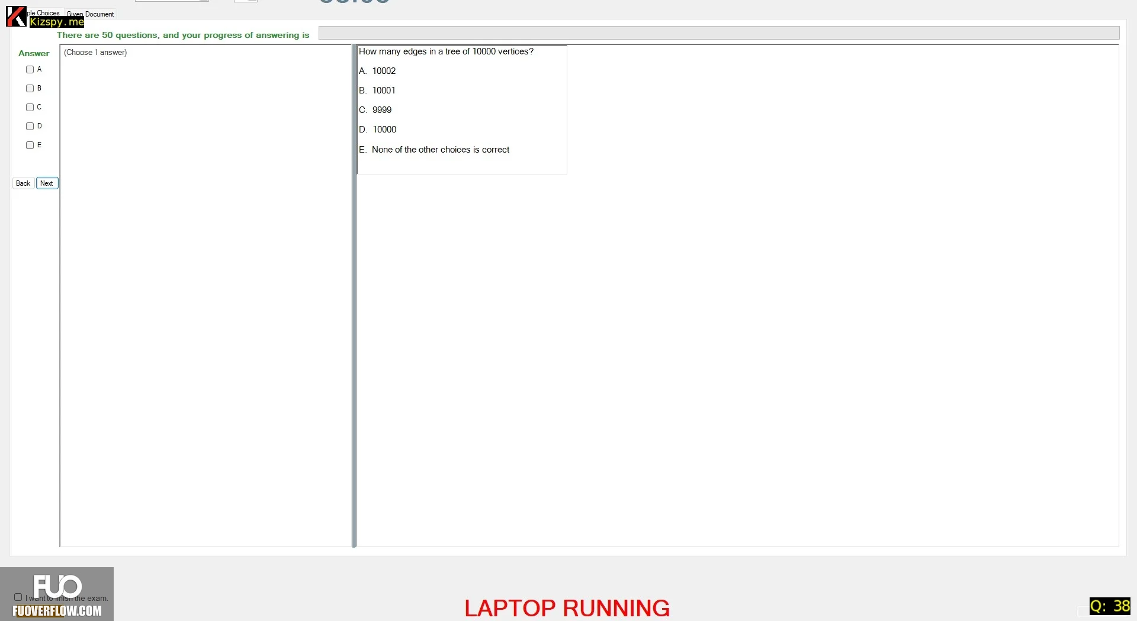The width and height of the screenshot is (1137, 621).
Task: Tick answer checkbox E
Action: [30, 145]
